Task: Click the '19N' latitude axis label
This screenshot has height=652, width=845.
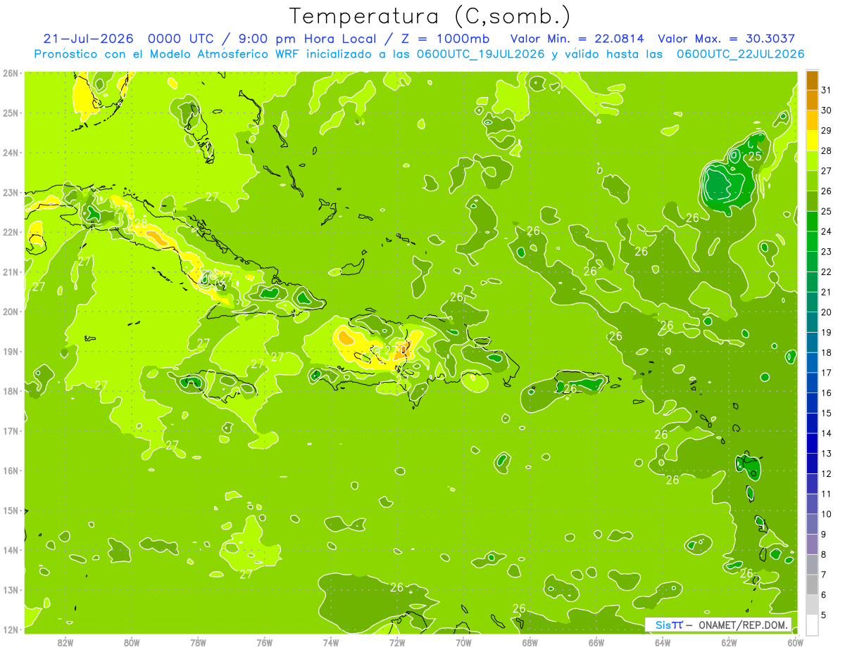Action: point(10,352)
